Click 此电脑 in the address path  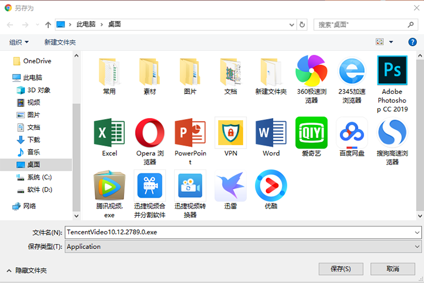pyautogui.click(x=86, y=24)
